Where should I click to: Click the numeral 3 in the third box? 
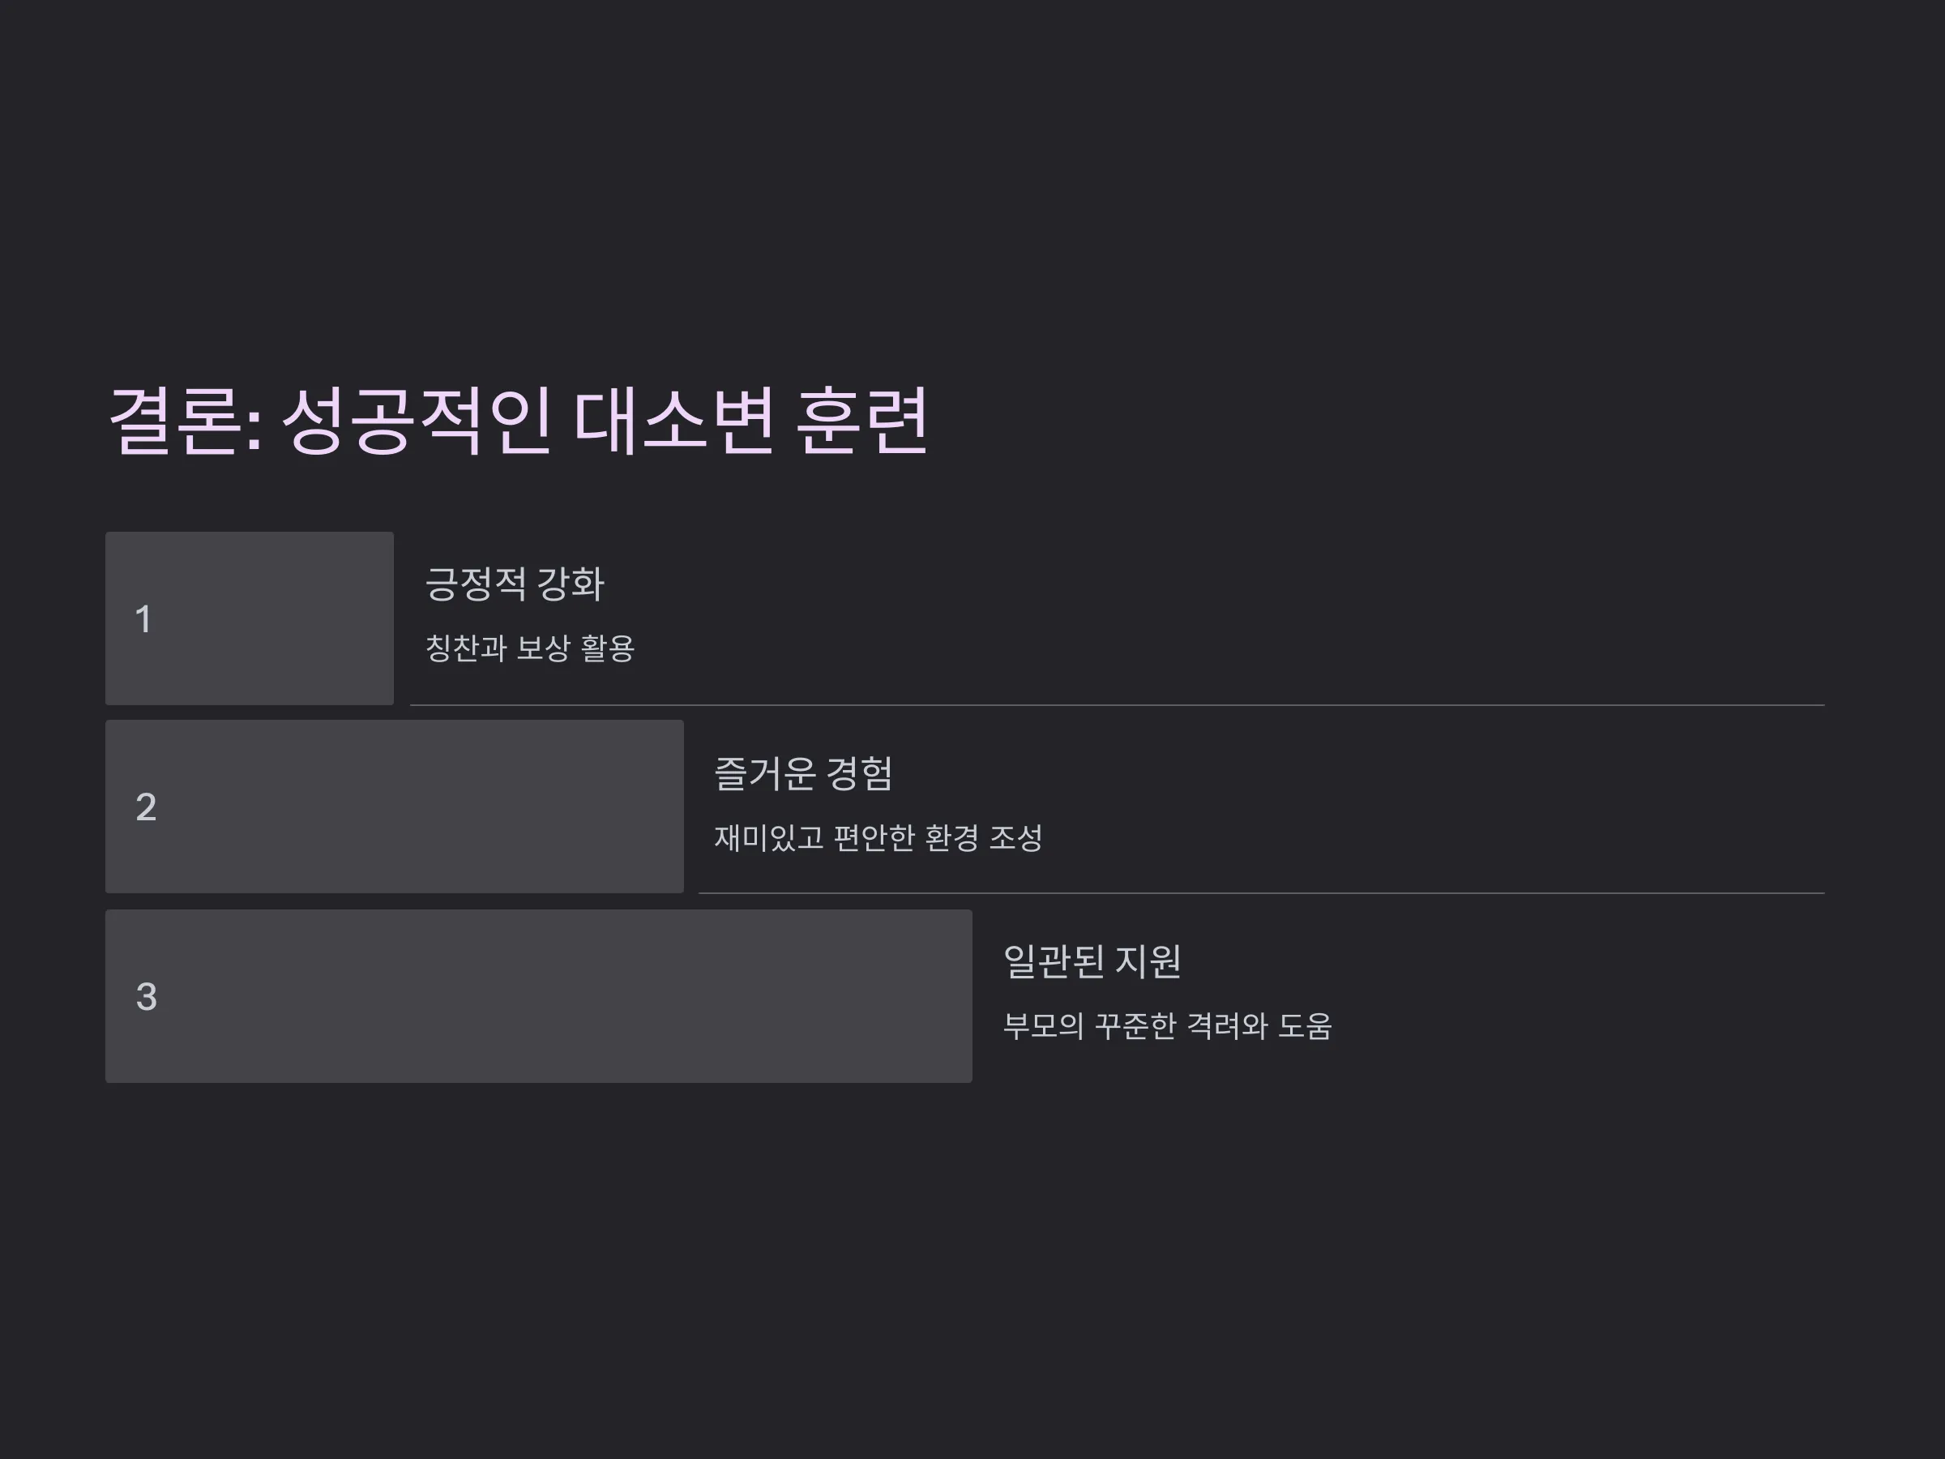[146, 996]
